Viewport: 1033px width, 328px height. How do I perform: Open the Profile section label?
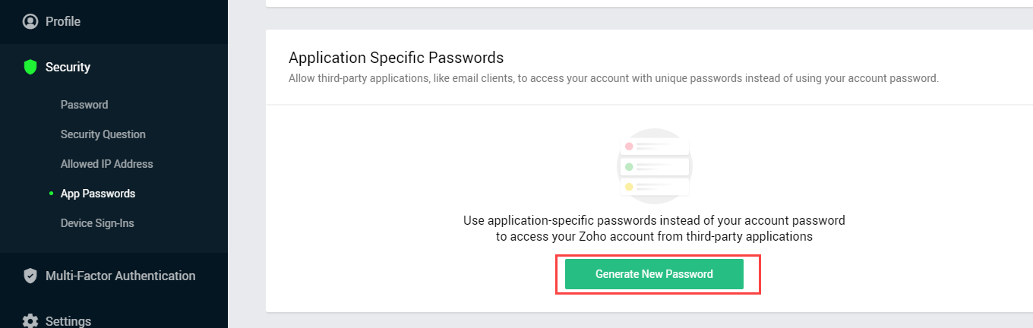point(63,21)
